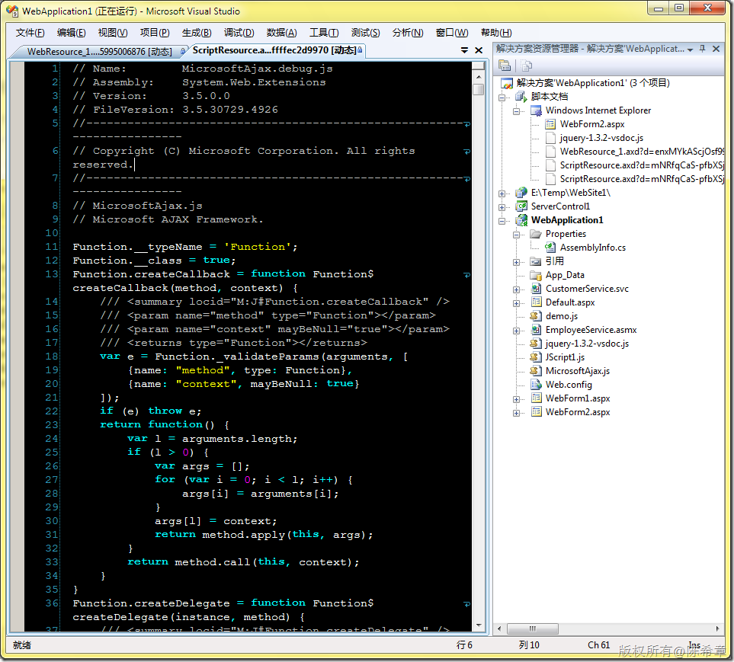This screenshot has height=662, width=734.
Task: Open the 调试(D) menu
Action: [x=239, y=33]
